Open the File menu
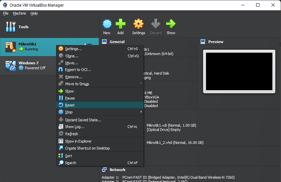 click(x=6, y=13)
